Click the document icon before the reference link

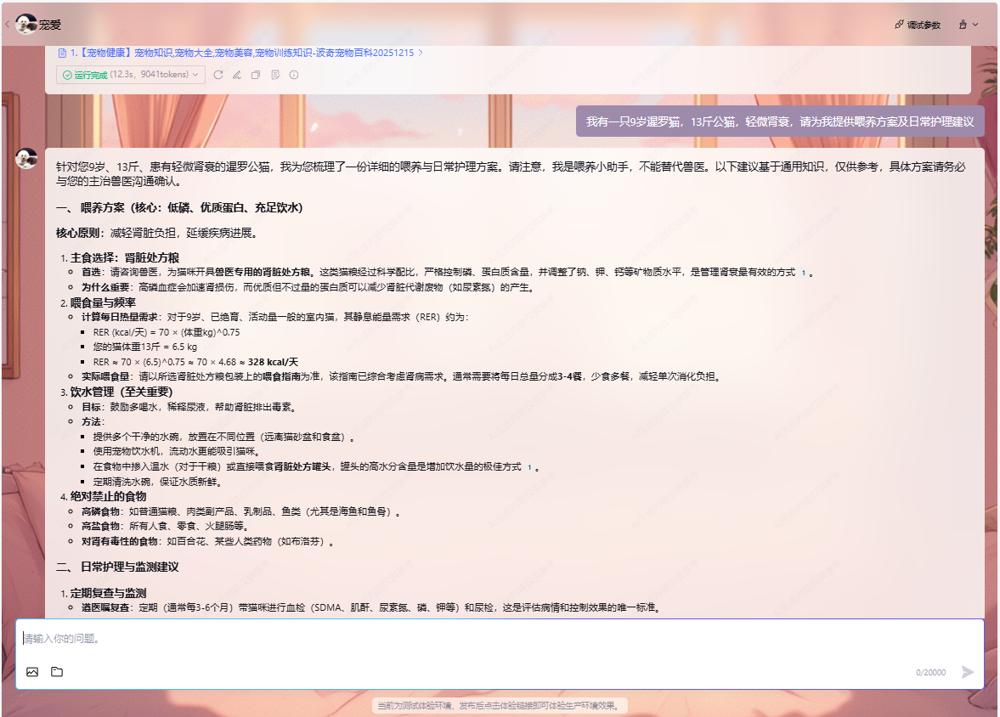click(63, 53)
